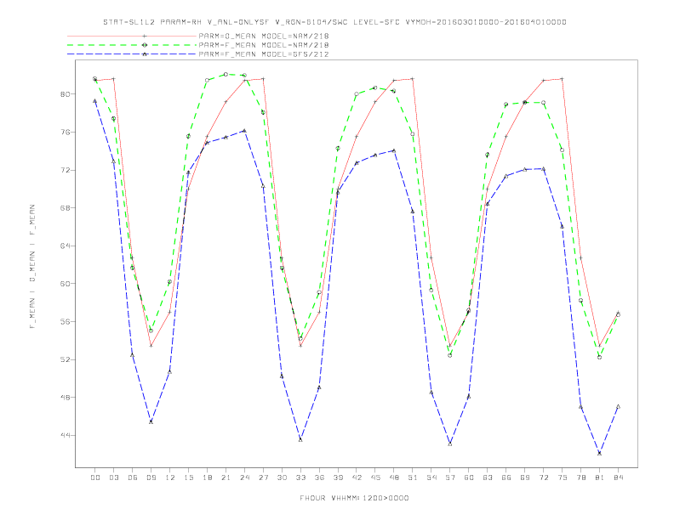Click the y-axis tick label 48
Viewport: 674px width, 520px height.
[x=65, y=398]
